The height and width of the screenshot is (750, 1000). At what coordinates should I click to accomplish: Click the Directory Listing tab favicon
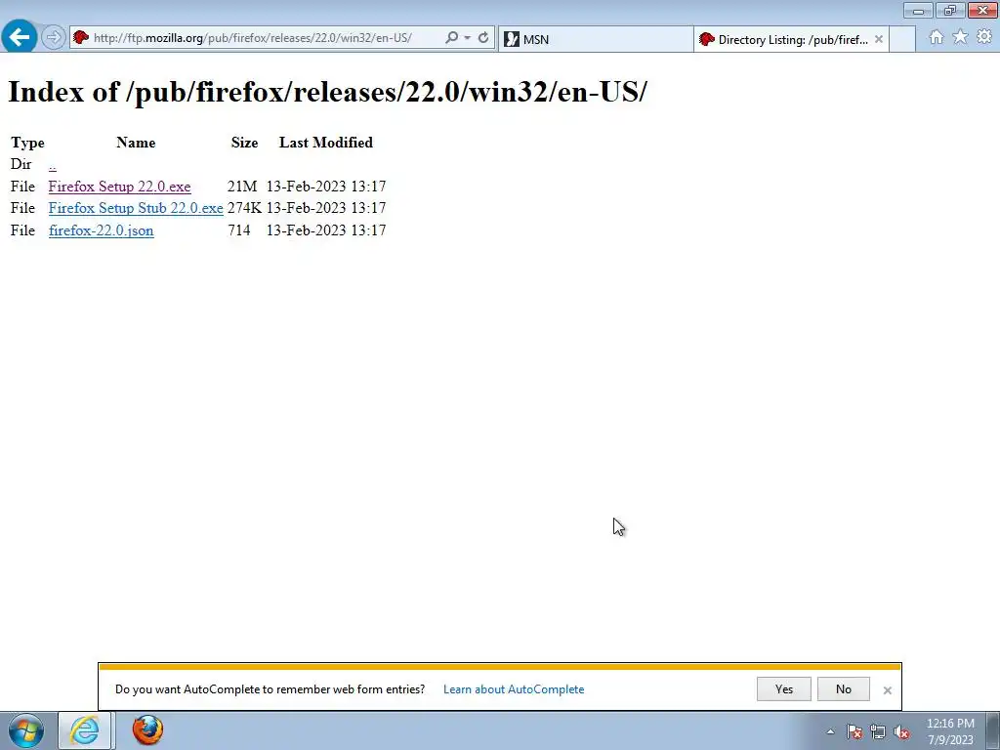(707, 39)
